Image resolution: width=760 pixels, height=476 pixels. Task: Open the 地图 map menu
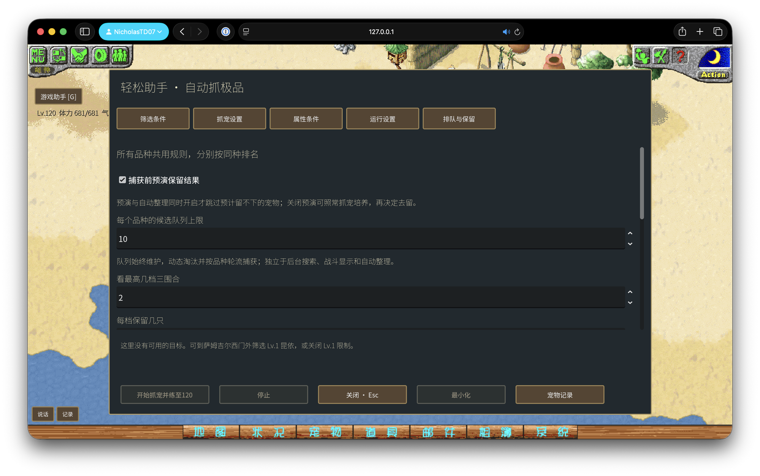(211, 432)
